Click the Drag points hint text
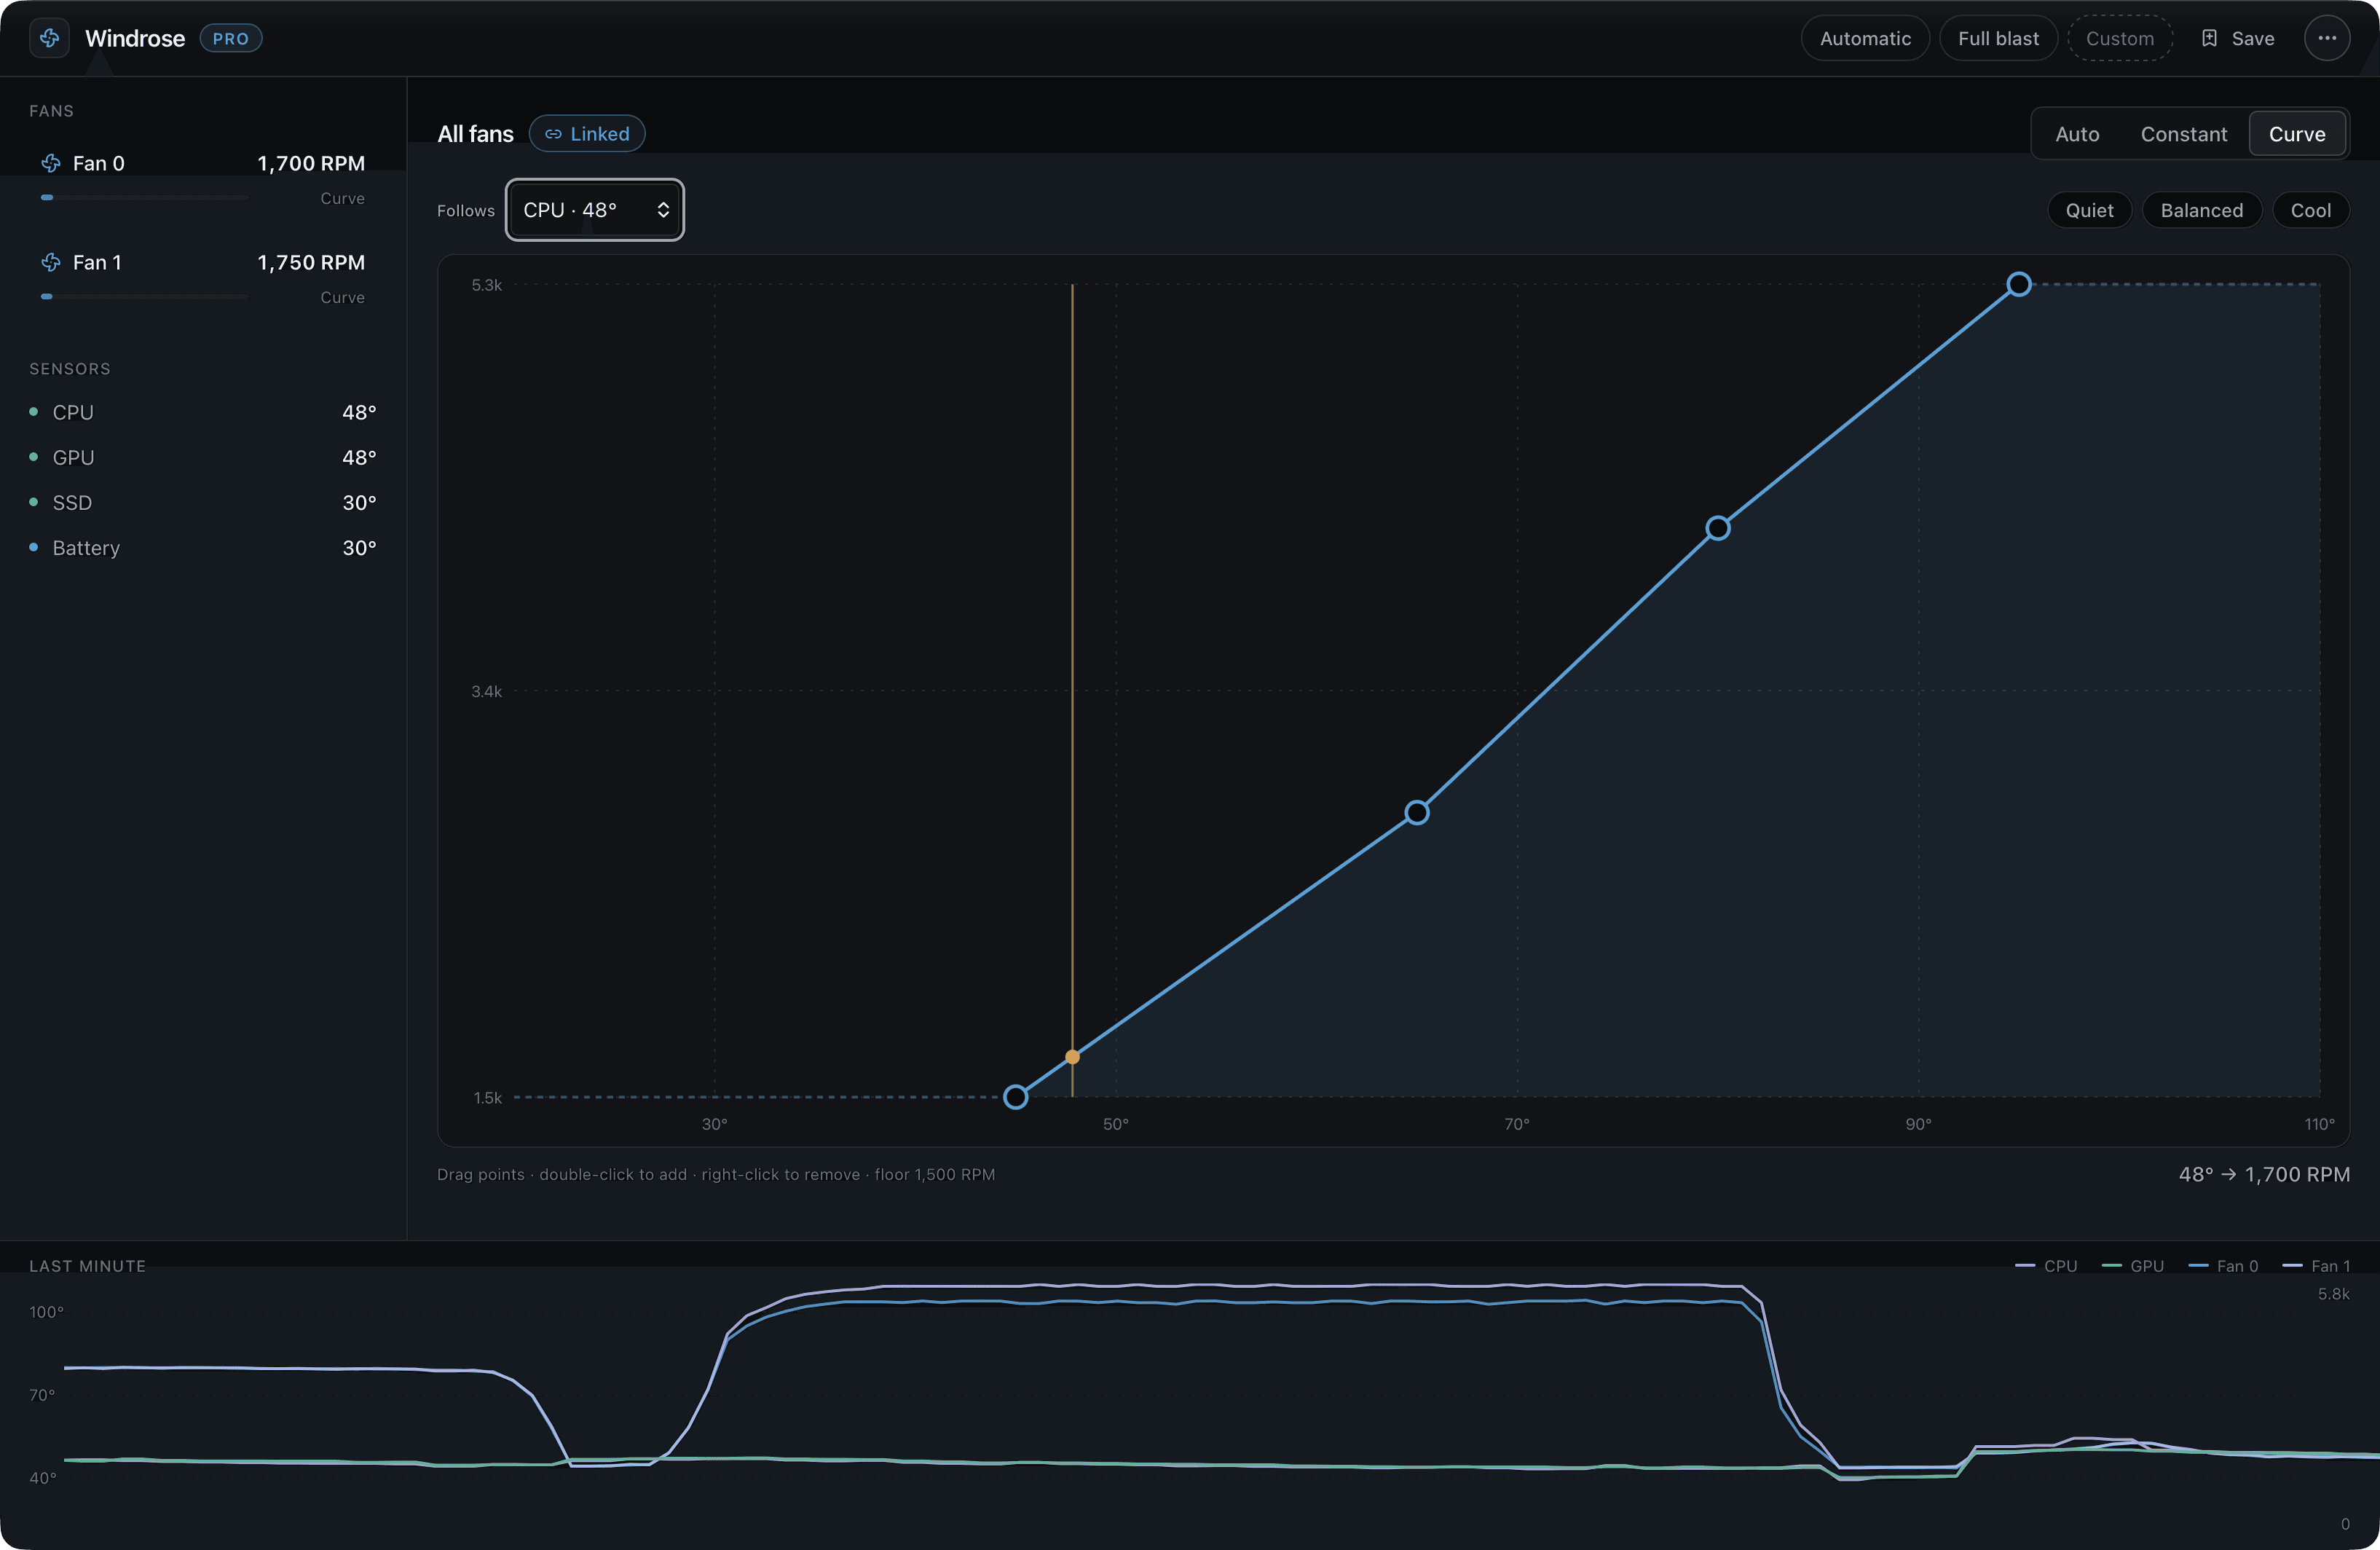The height and width of the screenshot is (1550, 2380). (x=716, y=1174)
